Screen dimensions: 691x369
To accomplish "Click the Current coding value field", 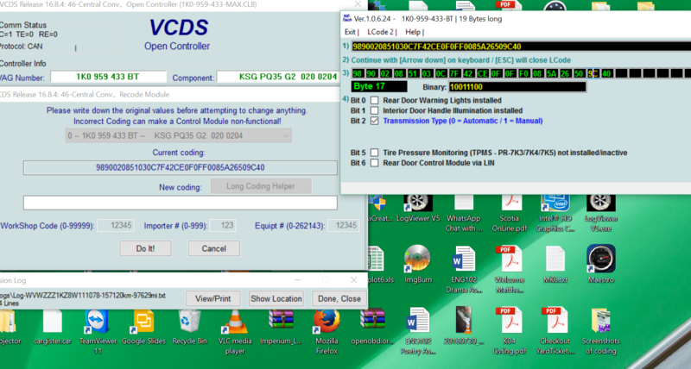I will [181, 167].
